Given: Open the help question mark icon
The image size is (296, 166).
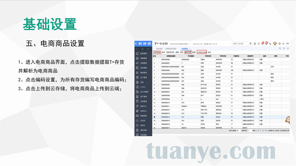Looking at the screenshot, I should 280,44.
